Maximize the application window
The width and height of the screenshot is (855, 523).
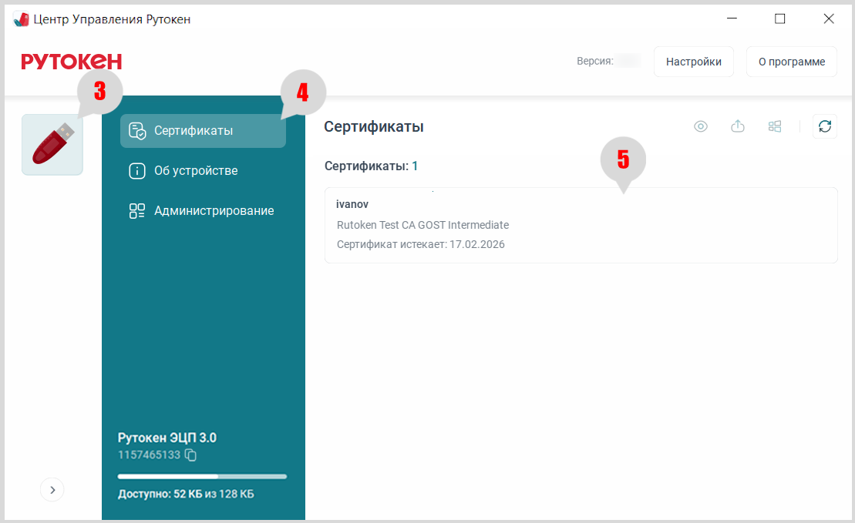[x=779, y=19]
